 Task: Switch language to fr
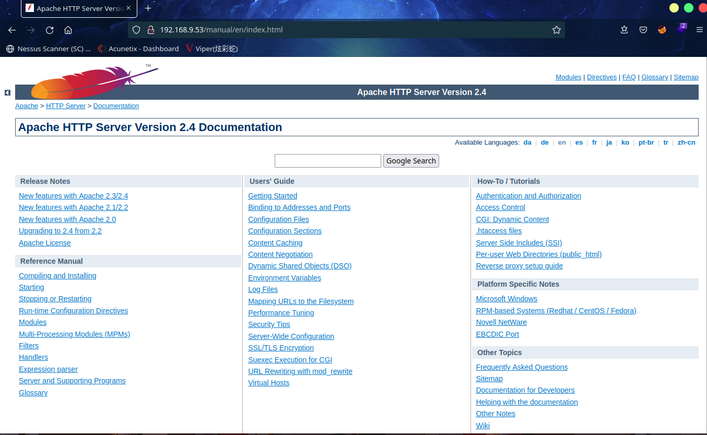tap(594, 142)
